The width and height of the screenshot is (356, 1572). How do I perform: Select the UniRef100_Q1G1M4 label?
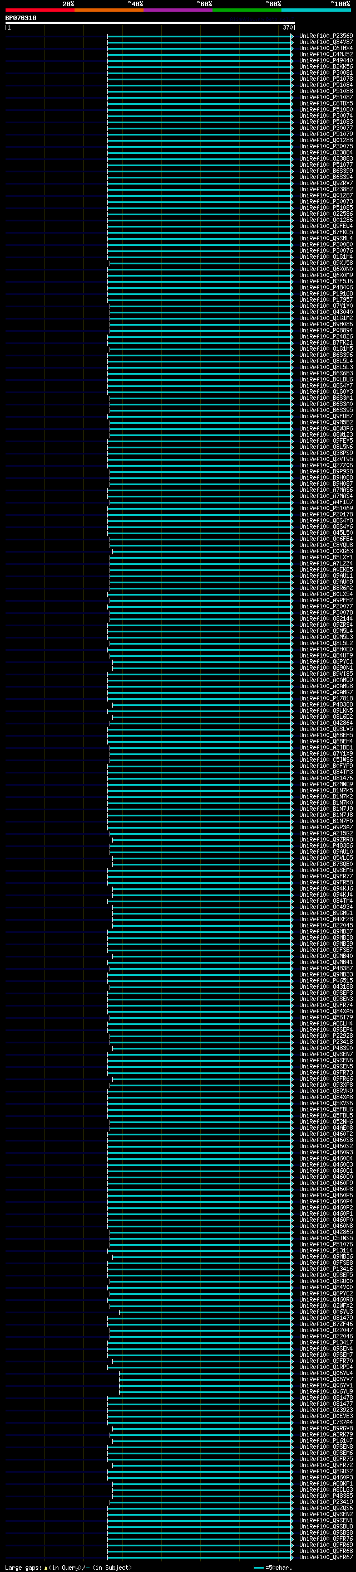[326, 257]
